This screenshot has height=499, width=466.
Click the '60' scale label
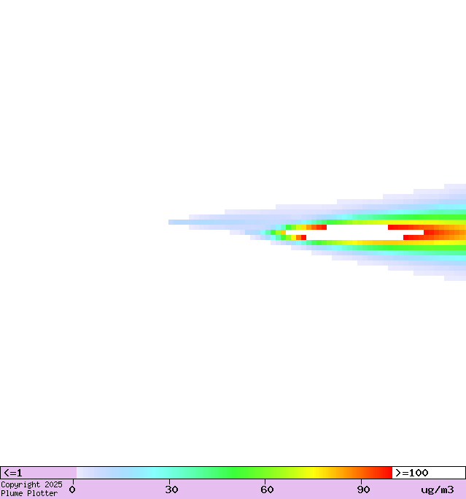pos(267,490)
